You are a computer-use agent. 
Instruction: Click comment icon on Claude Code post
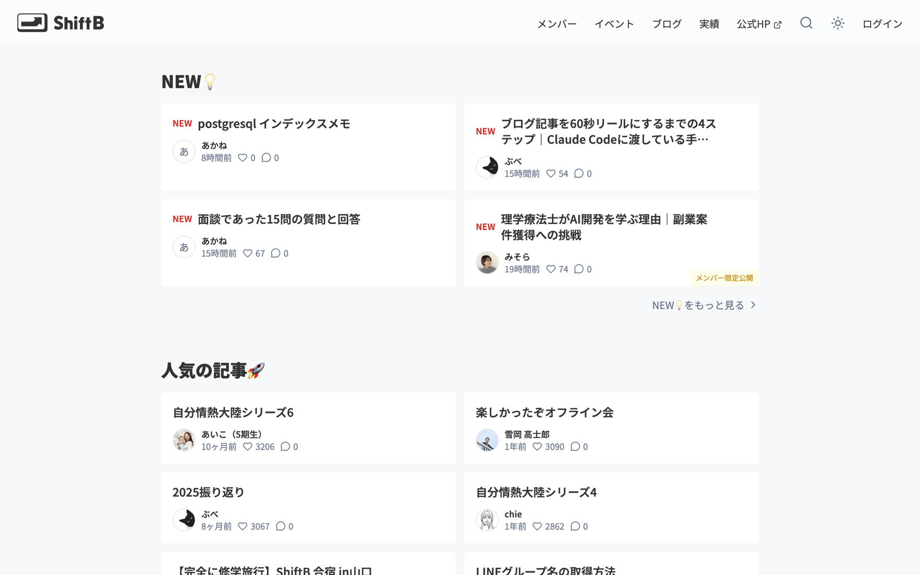579,174
